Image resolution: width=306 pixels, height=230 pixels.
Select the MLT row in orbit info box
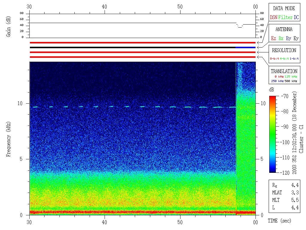pos(284,200)
